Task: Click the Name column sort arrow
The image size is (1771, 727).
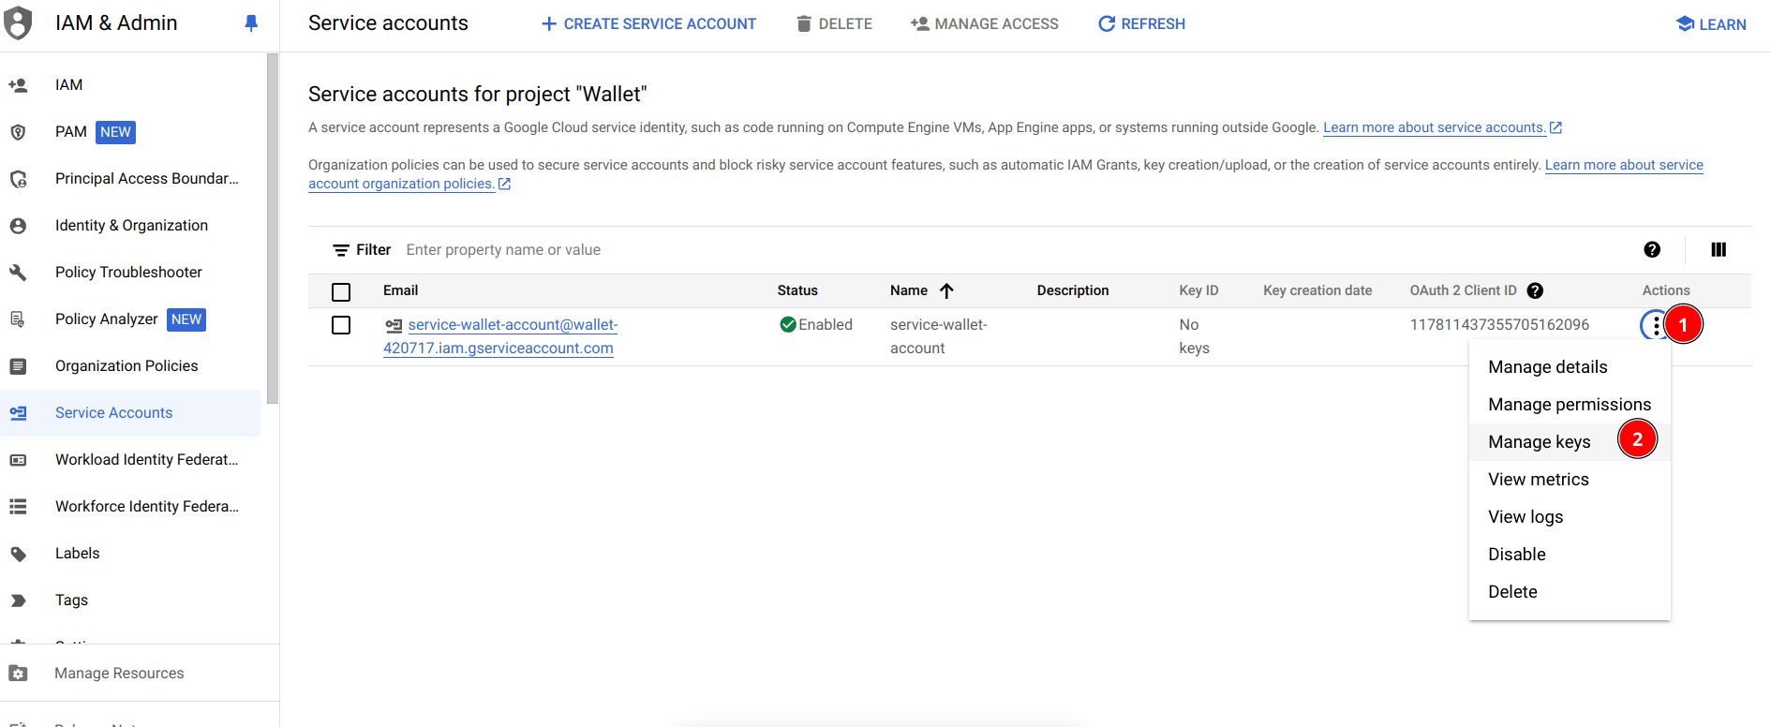Action: point(946,290)
